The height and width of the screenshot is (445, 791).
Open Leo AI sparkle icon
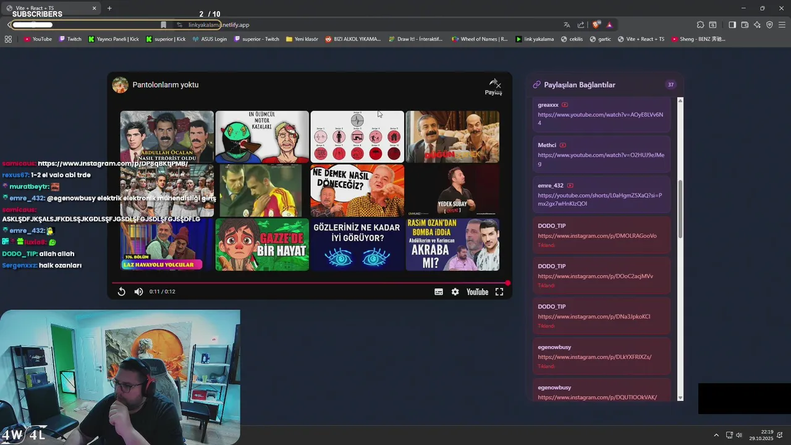point(757,25)
